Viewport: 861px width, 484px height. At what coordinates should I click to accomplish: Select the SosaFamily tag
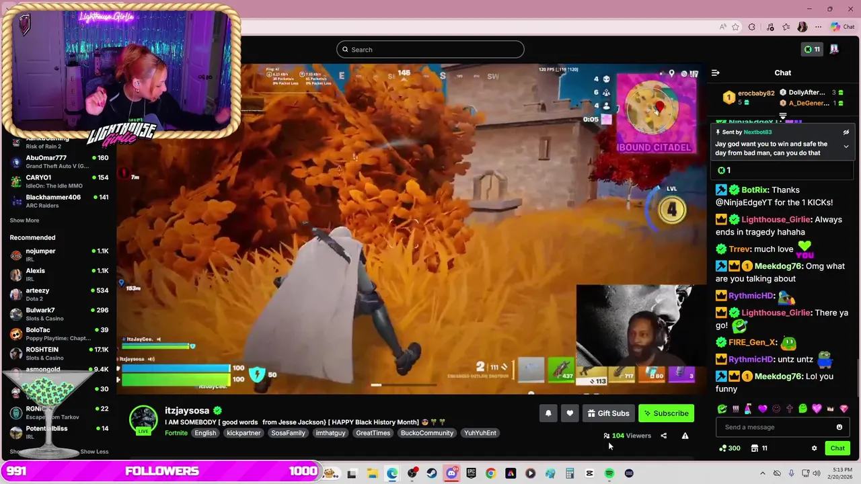tap(288, 433)
